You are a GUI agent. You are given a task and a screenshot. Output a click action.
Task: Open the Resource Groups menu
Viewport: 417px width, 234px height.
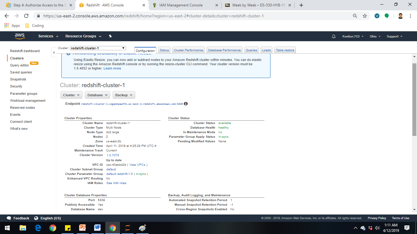pos(83,36)
